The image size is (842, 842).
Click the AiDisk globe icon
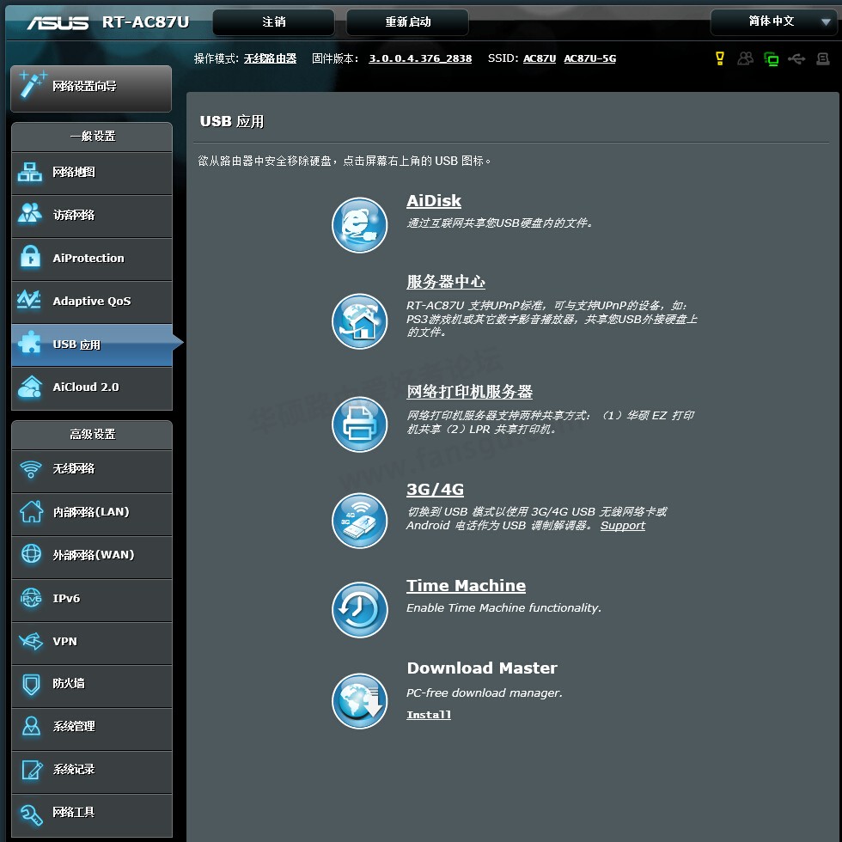(x=359, y=225)
